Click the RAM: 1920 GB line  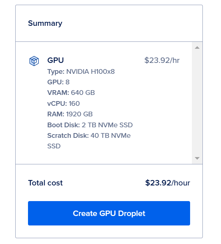[70, 114]
